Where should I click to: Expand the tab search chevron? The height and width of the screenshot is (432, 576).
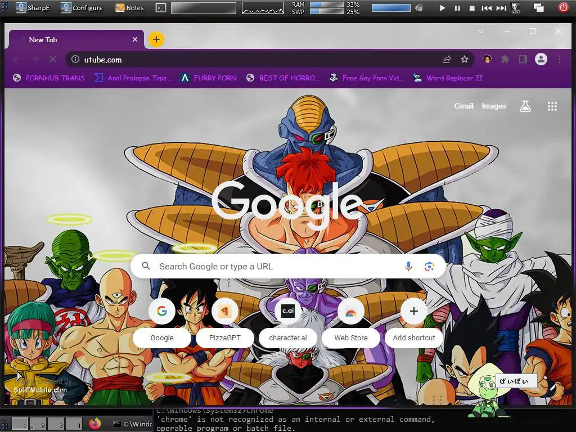[480, 31]
